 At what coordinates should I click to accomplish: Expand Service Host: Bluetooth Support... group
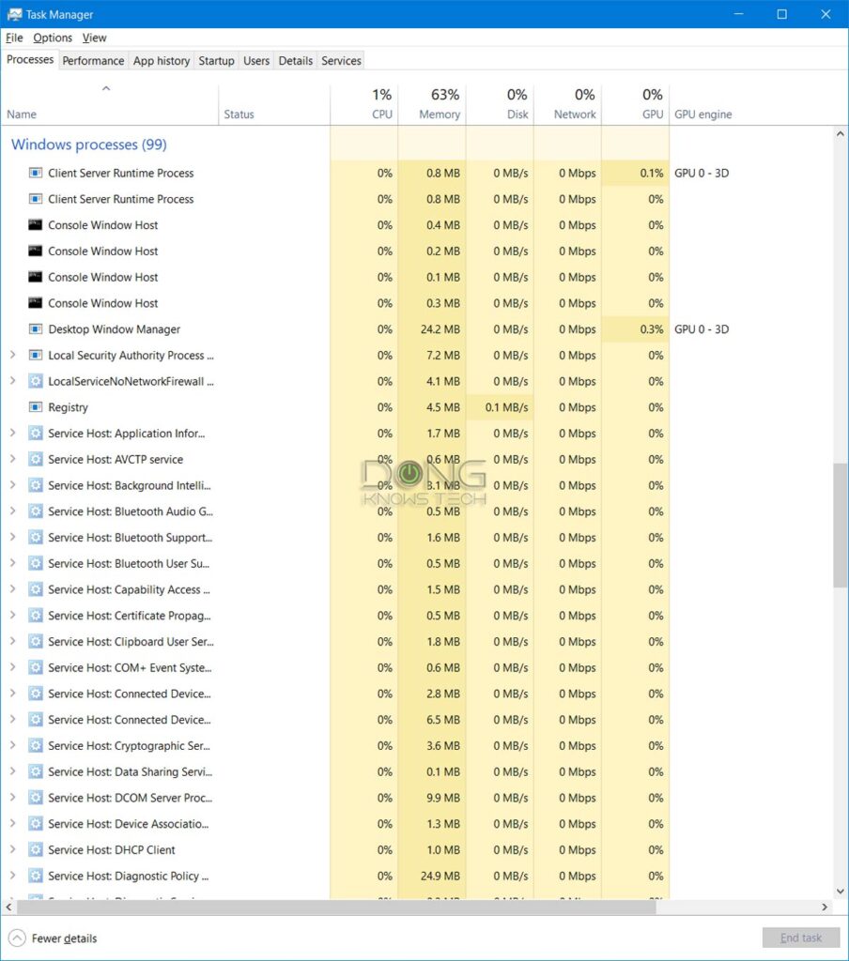(x=12, y=537)
